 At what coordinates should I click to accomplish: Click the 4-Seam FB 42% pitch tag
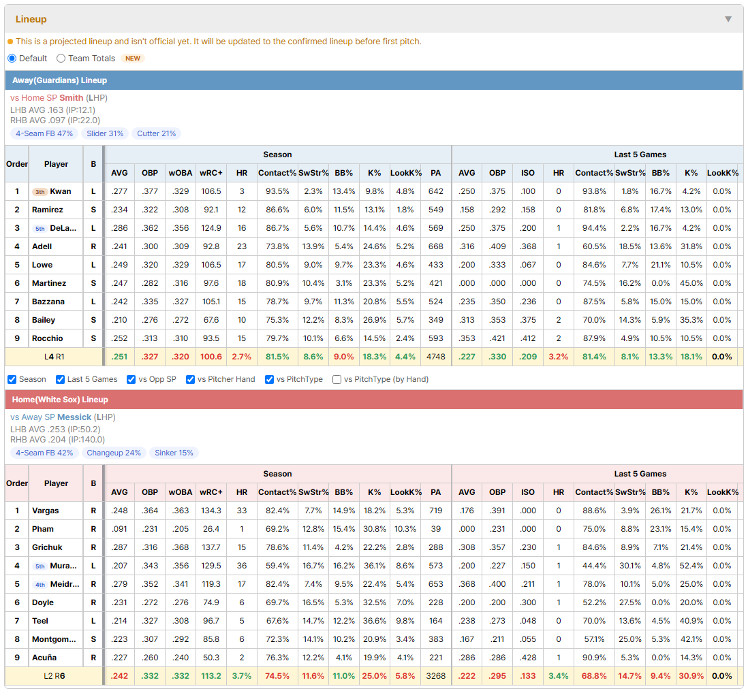pos(44,453)
